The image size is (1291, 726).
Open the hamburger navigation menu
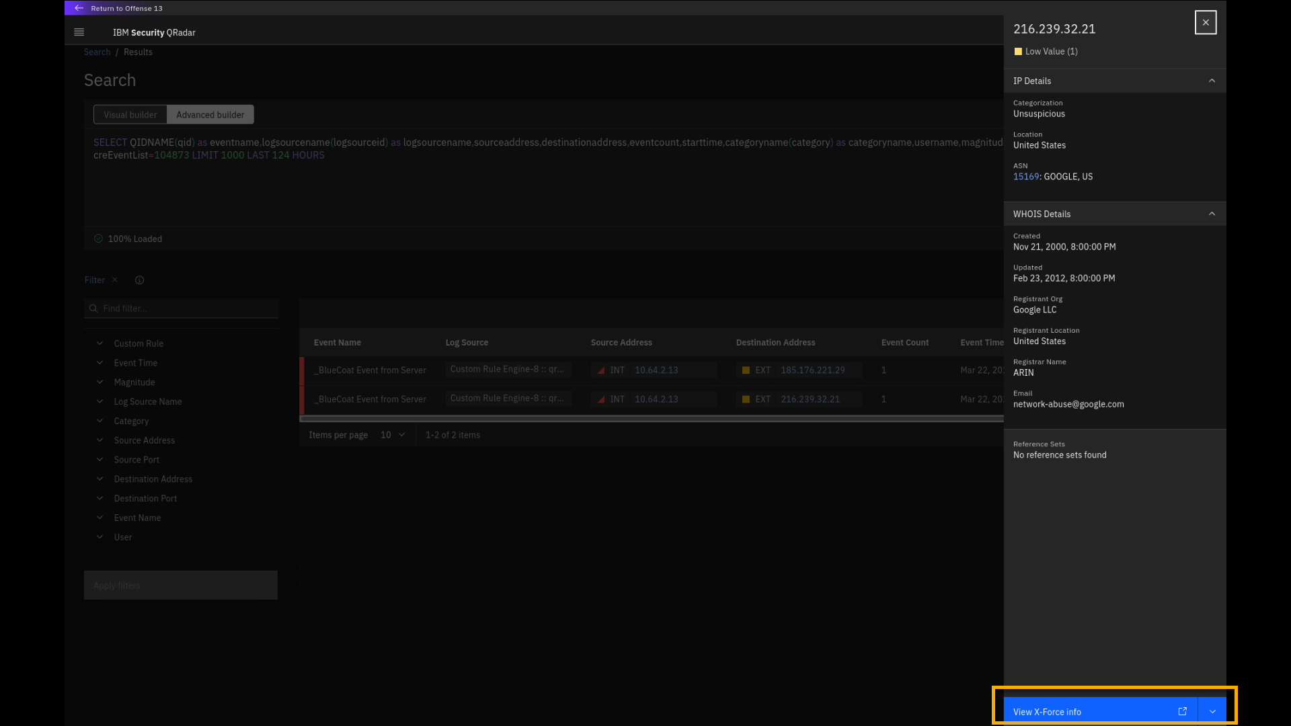[79, 32]
